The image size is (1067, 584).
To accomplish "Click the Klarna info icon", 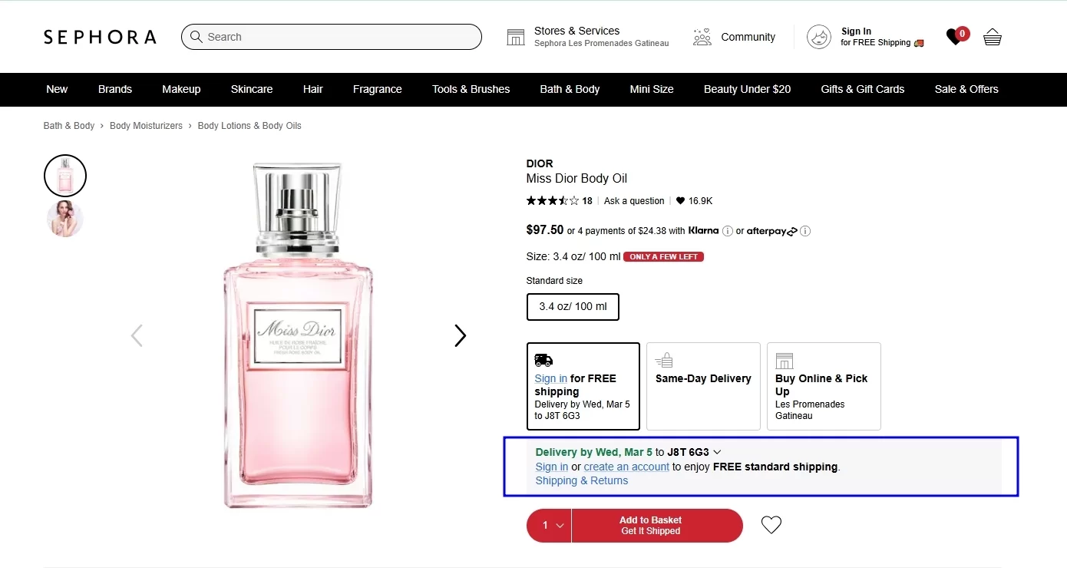I will (x=728, y=231).
